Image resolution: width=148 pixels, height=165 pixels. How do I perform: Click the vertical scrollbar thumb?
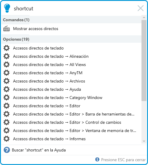point(144,60)
